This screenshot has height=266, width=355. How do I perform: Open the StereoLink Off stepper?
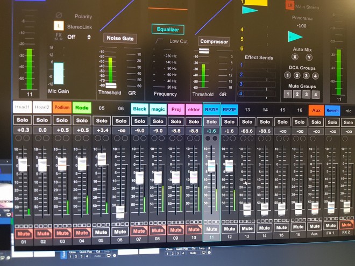[x=89, y=37]
